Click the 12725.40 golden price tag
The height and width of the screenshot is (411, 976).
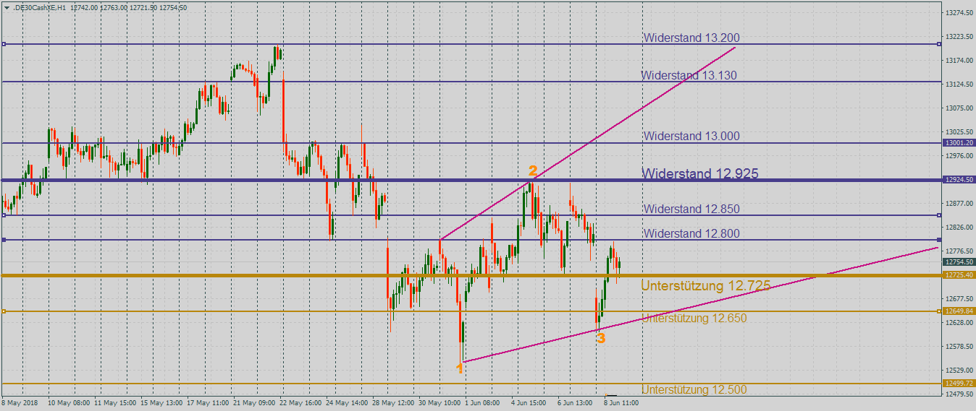(959, 275)
